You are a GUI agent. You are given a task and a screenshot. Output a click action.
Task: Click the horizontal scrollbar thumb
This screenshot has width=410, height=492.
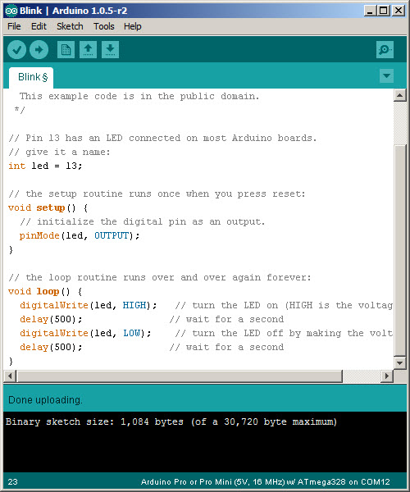[x=180, y=376]
